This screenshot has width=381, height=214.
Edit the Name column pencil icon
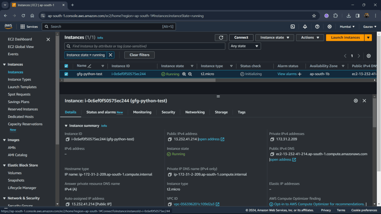pos(89,66)
